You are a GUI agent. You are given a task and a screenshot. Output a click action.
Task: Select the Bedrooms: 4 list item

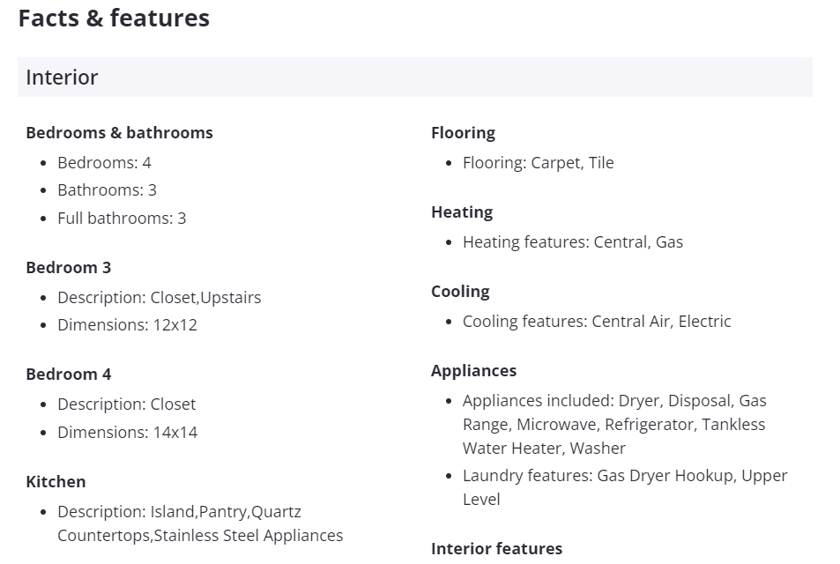click(104, 163)
